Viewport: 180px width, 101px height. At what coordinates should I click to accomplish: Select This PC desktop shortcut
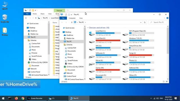click(x=5, y=5)
